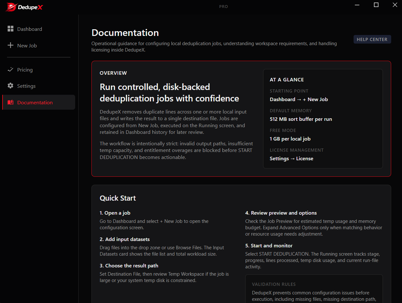Open the New Job page
Screen dimensions: 402x303
tap(39, 45)
